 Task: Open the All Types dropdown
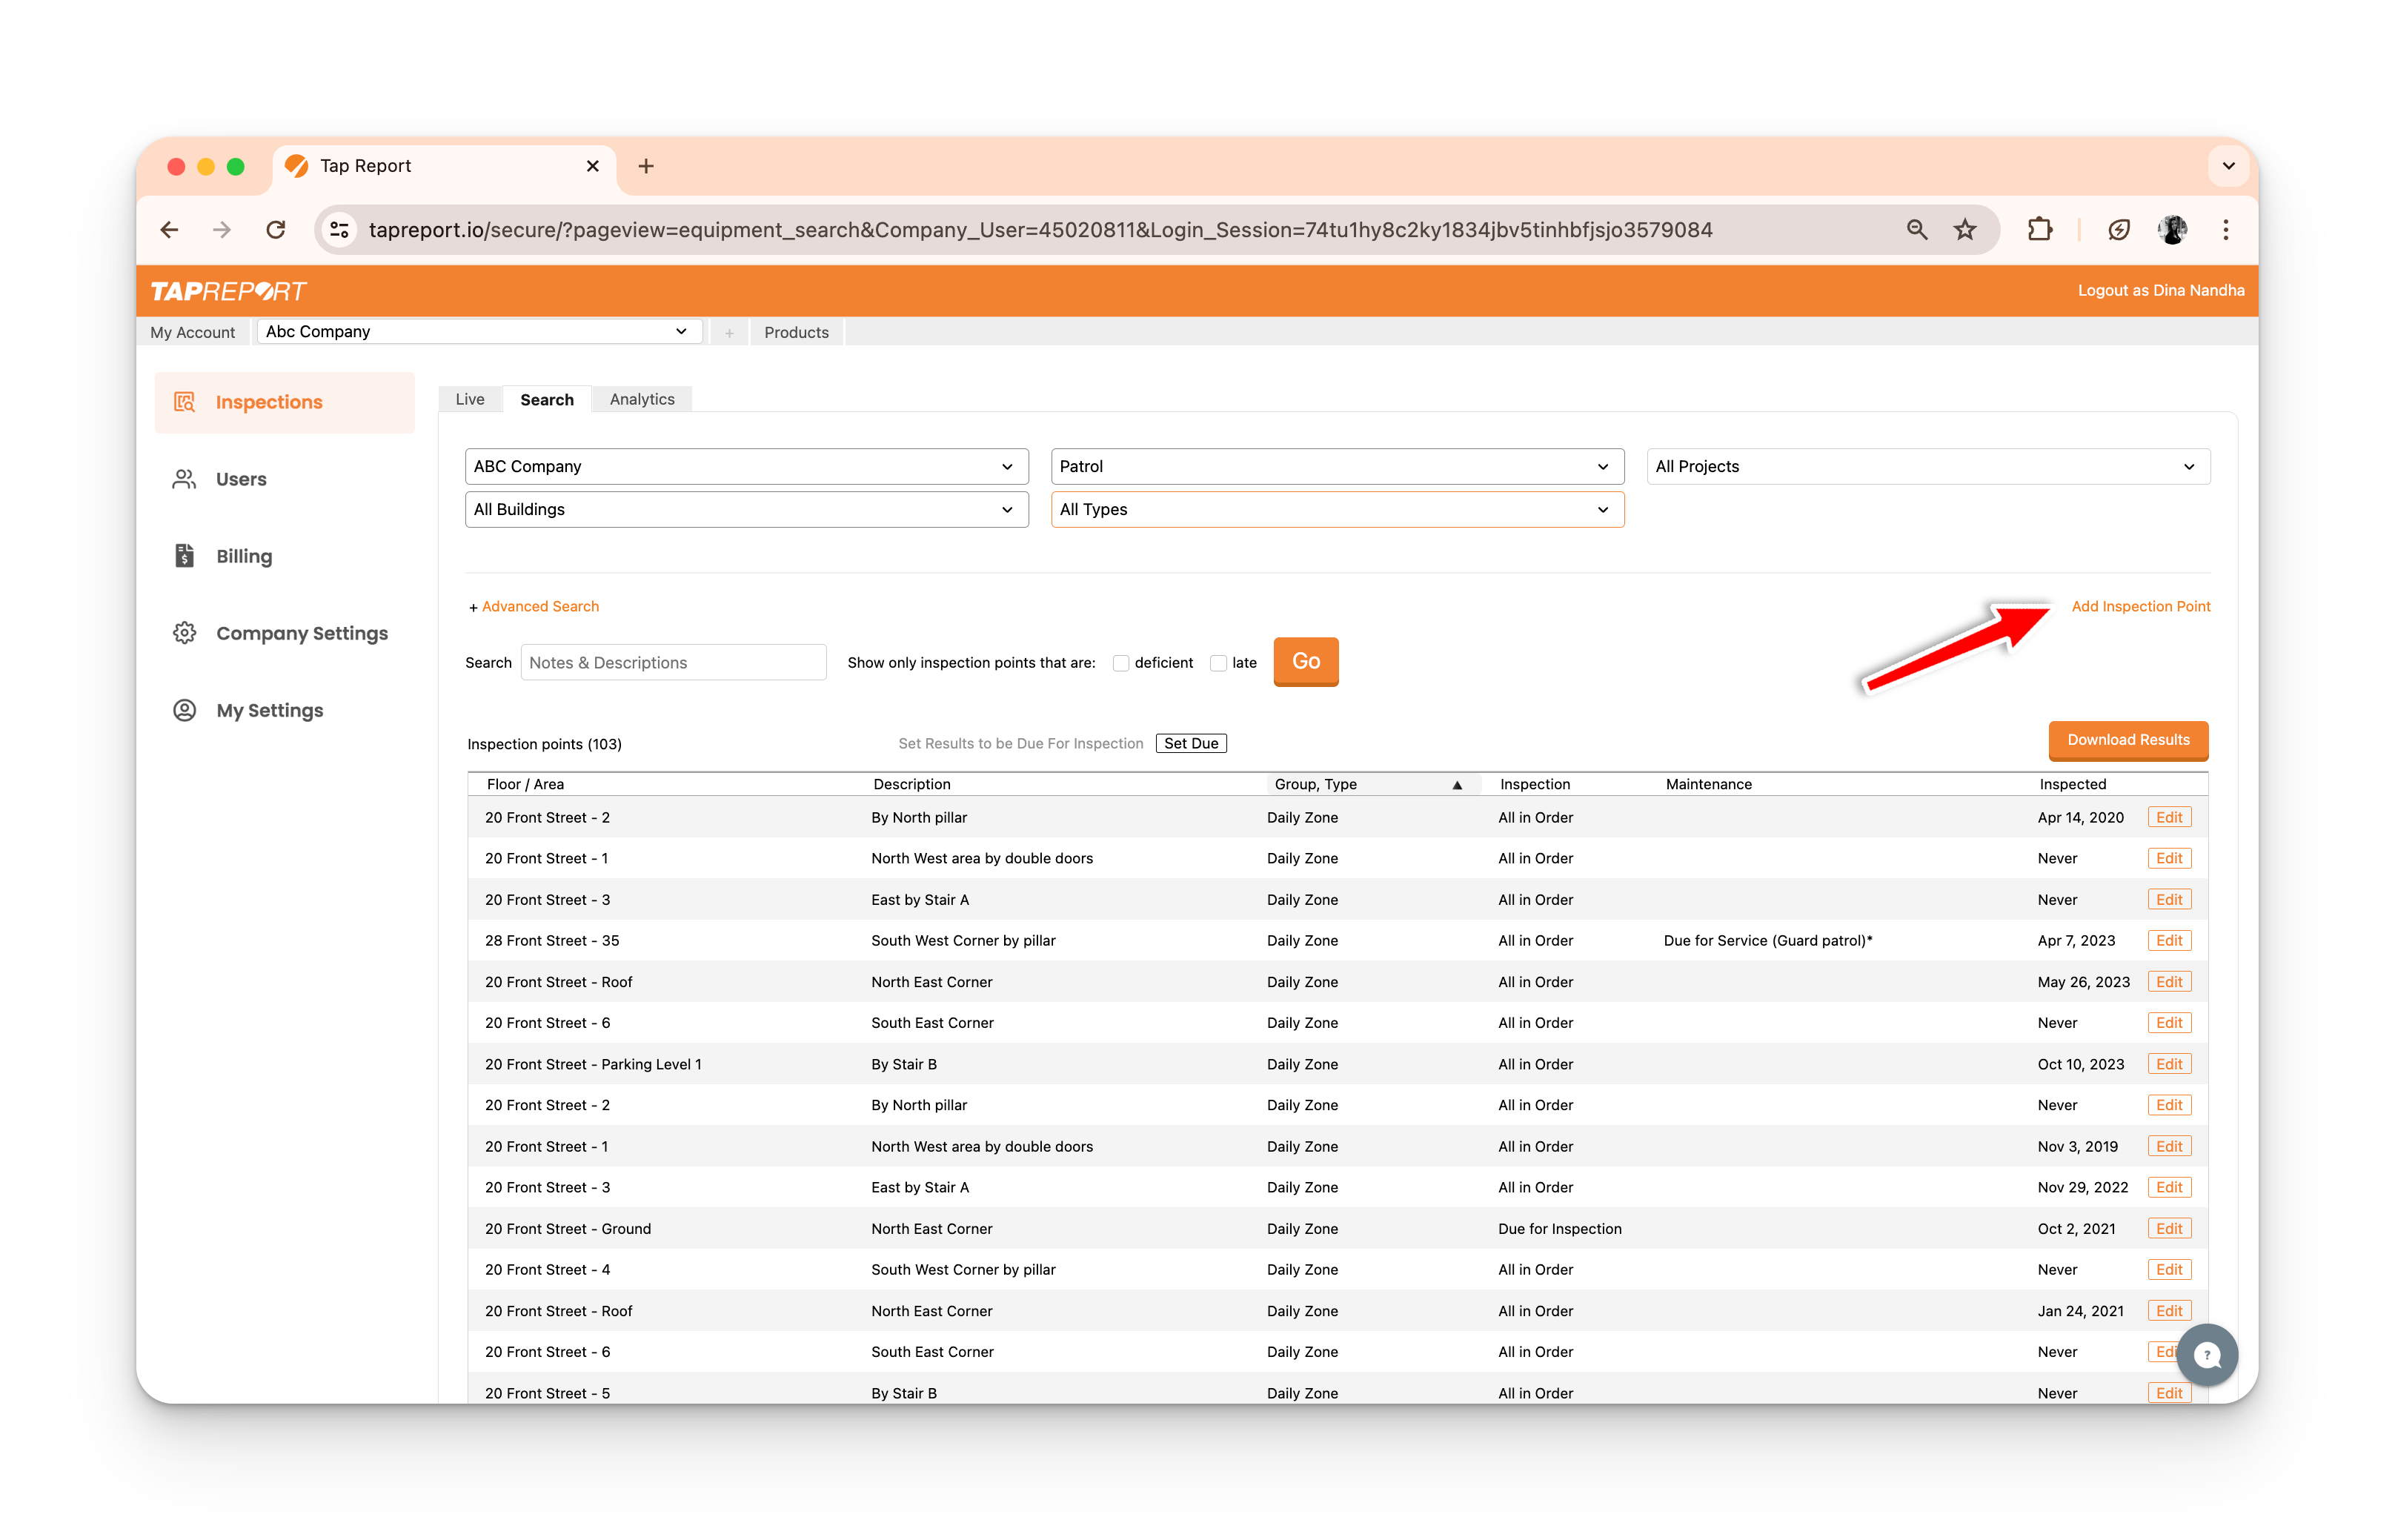click(x=1336, y=509)
